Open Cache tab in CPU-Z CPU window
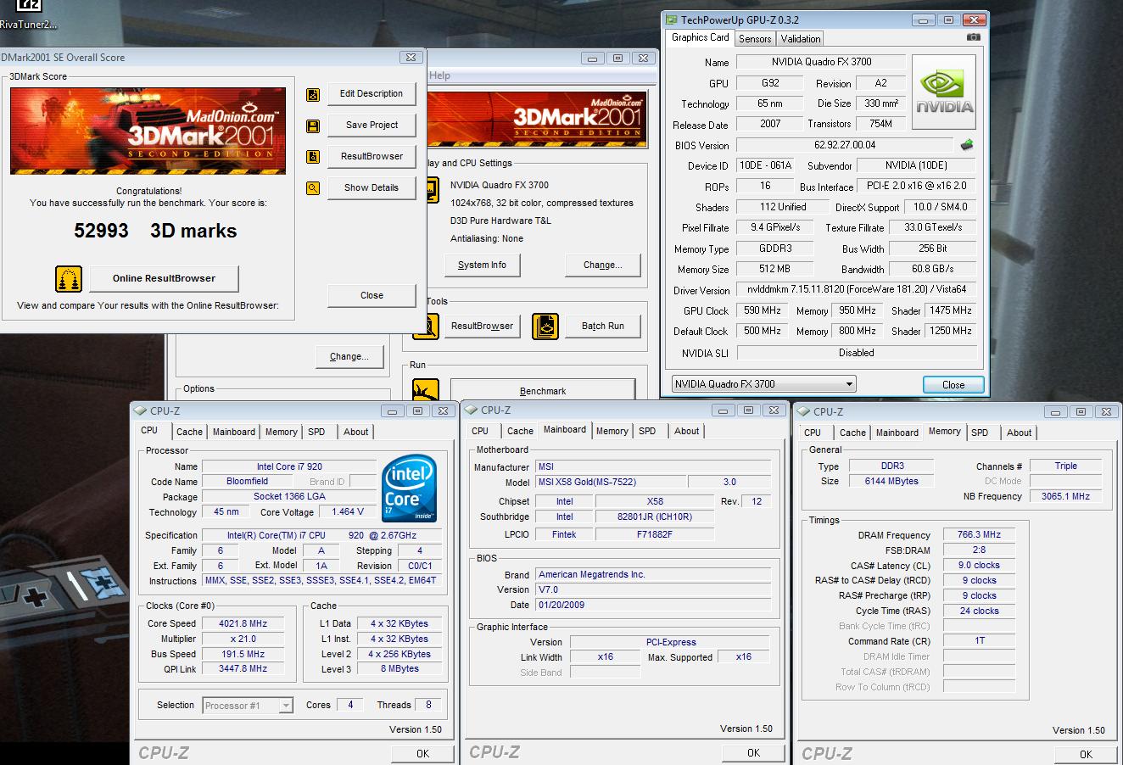 [x=189, y=432]
